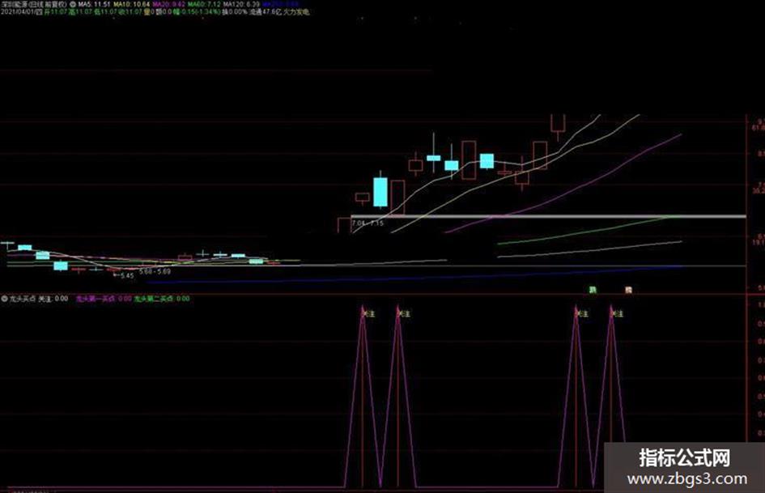
Task: Click the 7.04 - 7.15 gap price label
Action: tap(368, 223)
